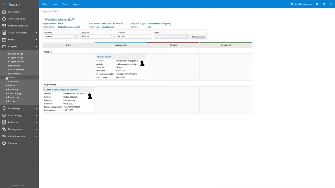Select Status reports in Projects submenu
Image resolution: width=335 pixels, height=188 pixels.
pos(16,70)
